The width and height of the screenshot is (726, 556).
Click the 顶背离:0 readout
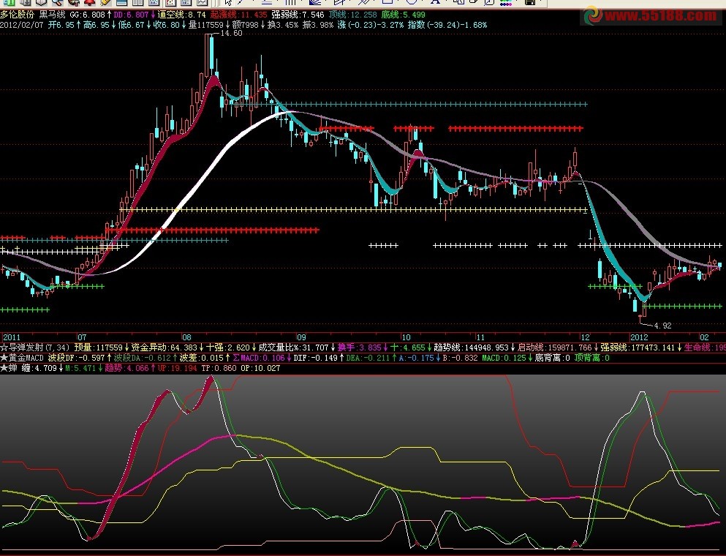(591, 358)
